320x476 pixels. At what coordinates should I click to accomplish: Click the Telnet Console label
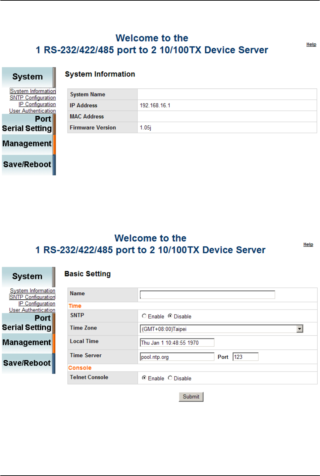tap(89, 377)
